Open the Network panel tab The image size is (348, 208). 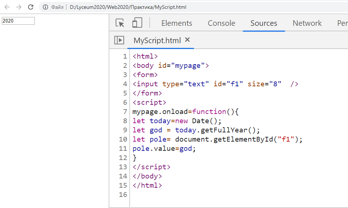(x=307, y=23)
